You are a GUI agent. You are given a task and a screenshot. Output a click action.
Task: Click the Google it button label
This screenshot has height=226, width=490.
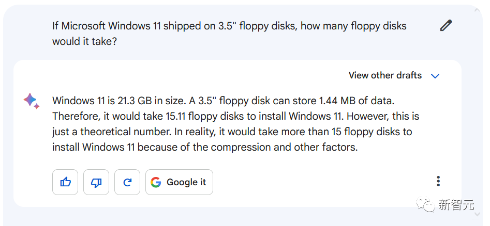pyautogui.click(x=186, y=182)
